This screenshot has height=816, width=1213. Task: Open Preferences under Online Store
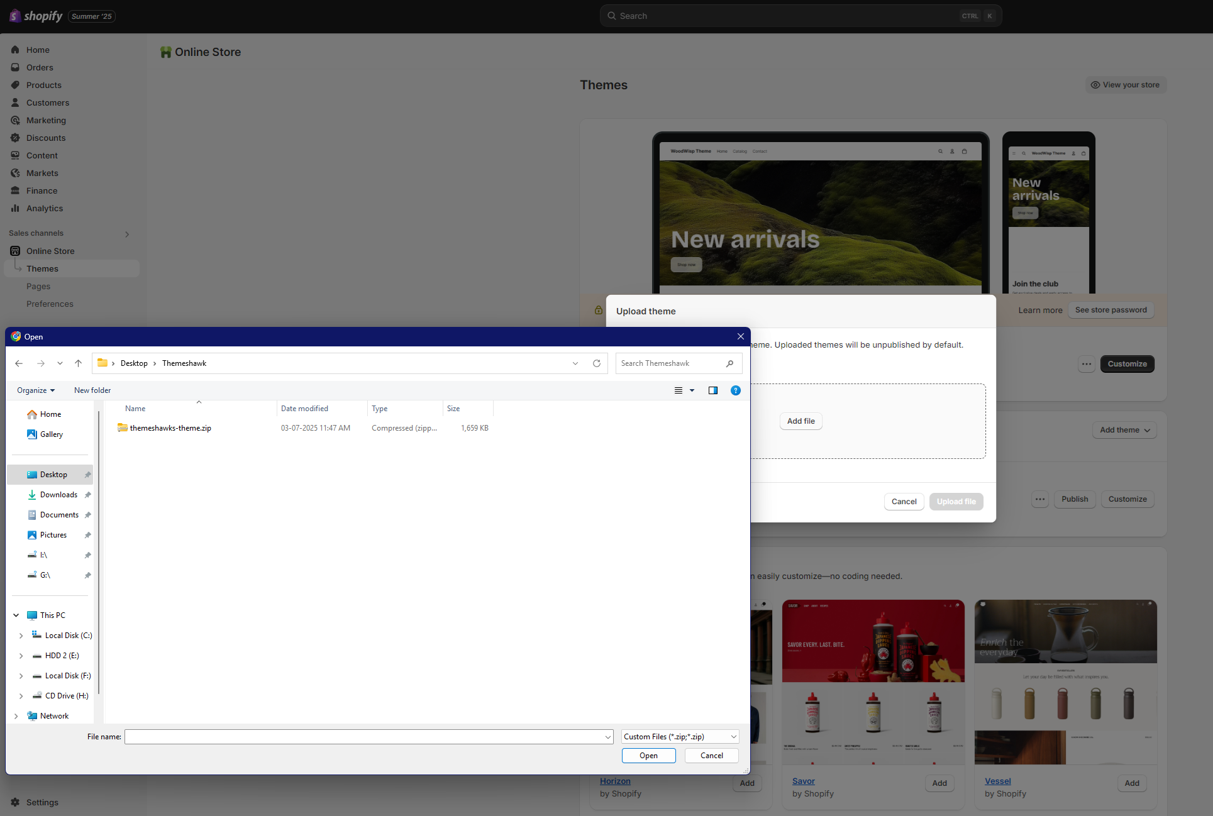[50, 304]
